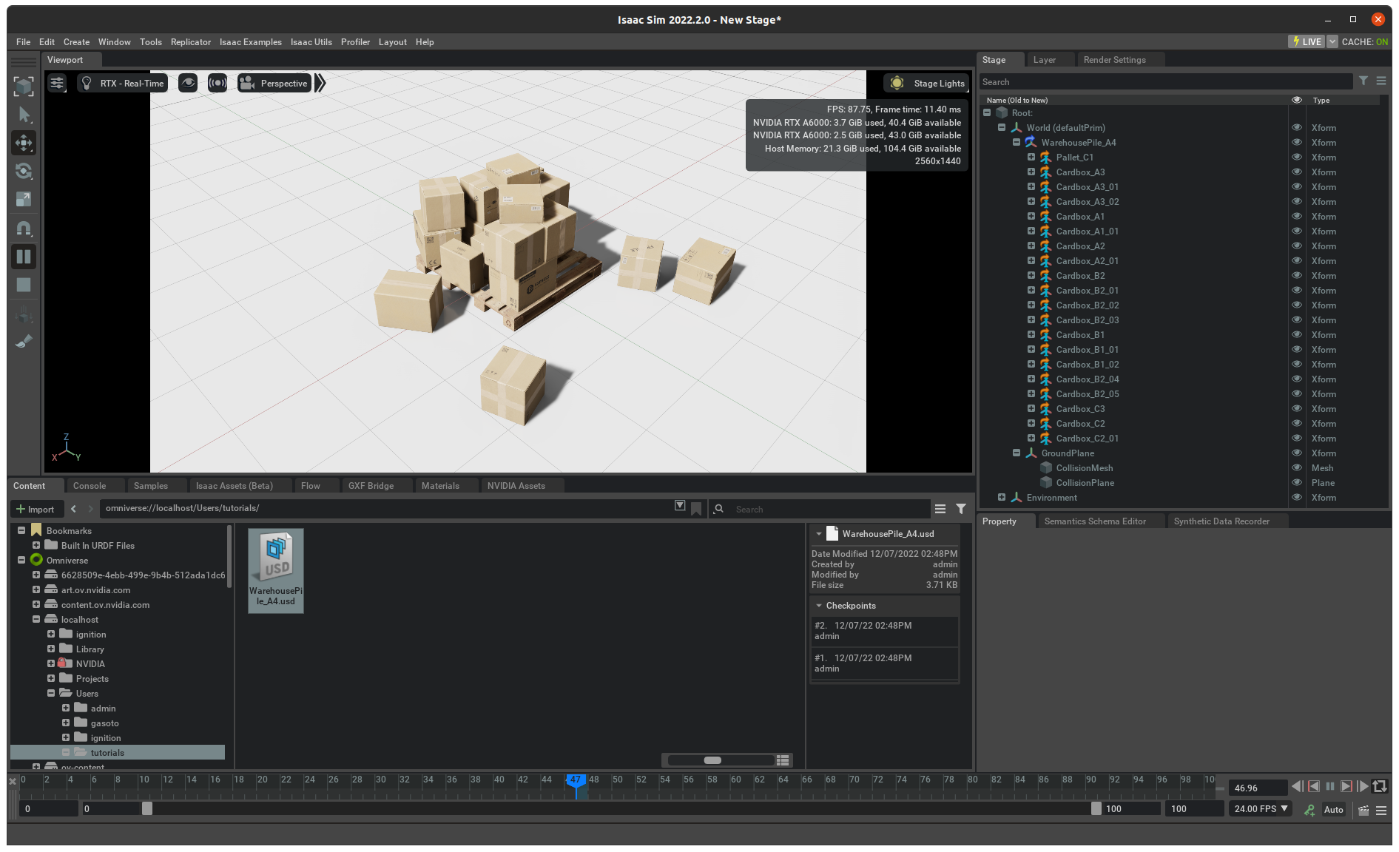Screen dimensions: 1399x852
Task: Bookmark the current content path
Action: tap(696, 509)
